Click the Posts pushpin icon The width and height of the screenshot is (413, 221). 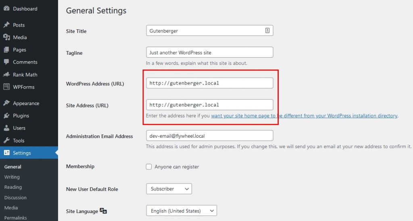tap(6, 25)
